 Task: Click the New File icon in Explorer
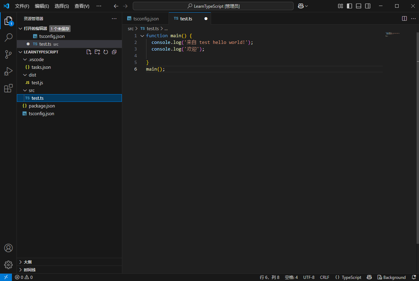(89, 52)
